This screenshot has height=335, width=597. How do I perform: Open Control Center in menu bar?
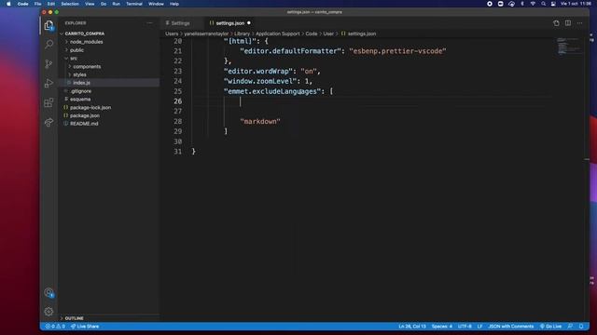[x=553, y=4]
